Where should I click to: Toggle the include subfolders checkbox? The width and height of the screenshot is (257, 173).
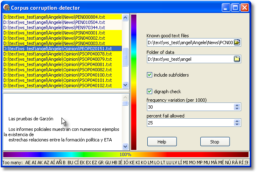pyautogui.click(x=150, y=75)
